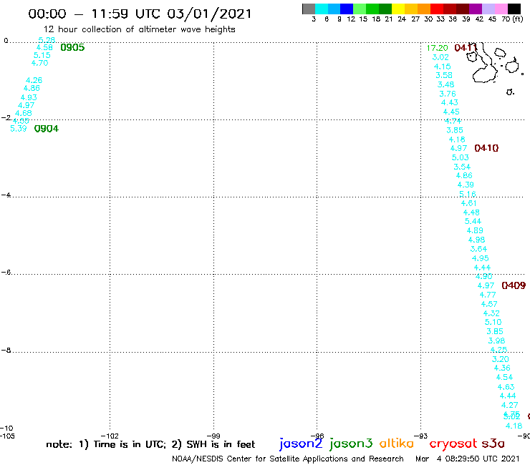Click the 3.54 wave height value
530x465 pixels.
(x=462, y=167)
